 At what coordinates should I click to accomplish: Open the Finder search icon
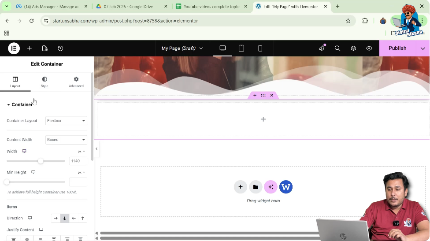coord(337,48)
